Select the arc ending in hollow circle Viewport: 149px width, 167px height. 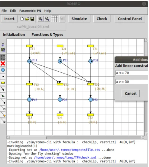click(3, 121)
